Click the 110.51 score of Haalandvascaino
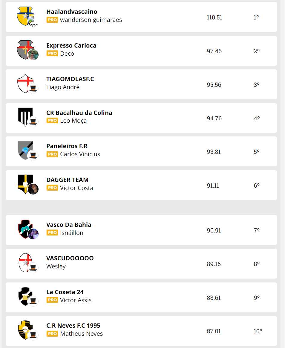 [x=214, y=17]
